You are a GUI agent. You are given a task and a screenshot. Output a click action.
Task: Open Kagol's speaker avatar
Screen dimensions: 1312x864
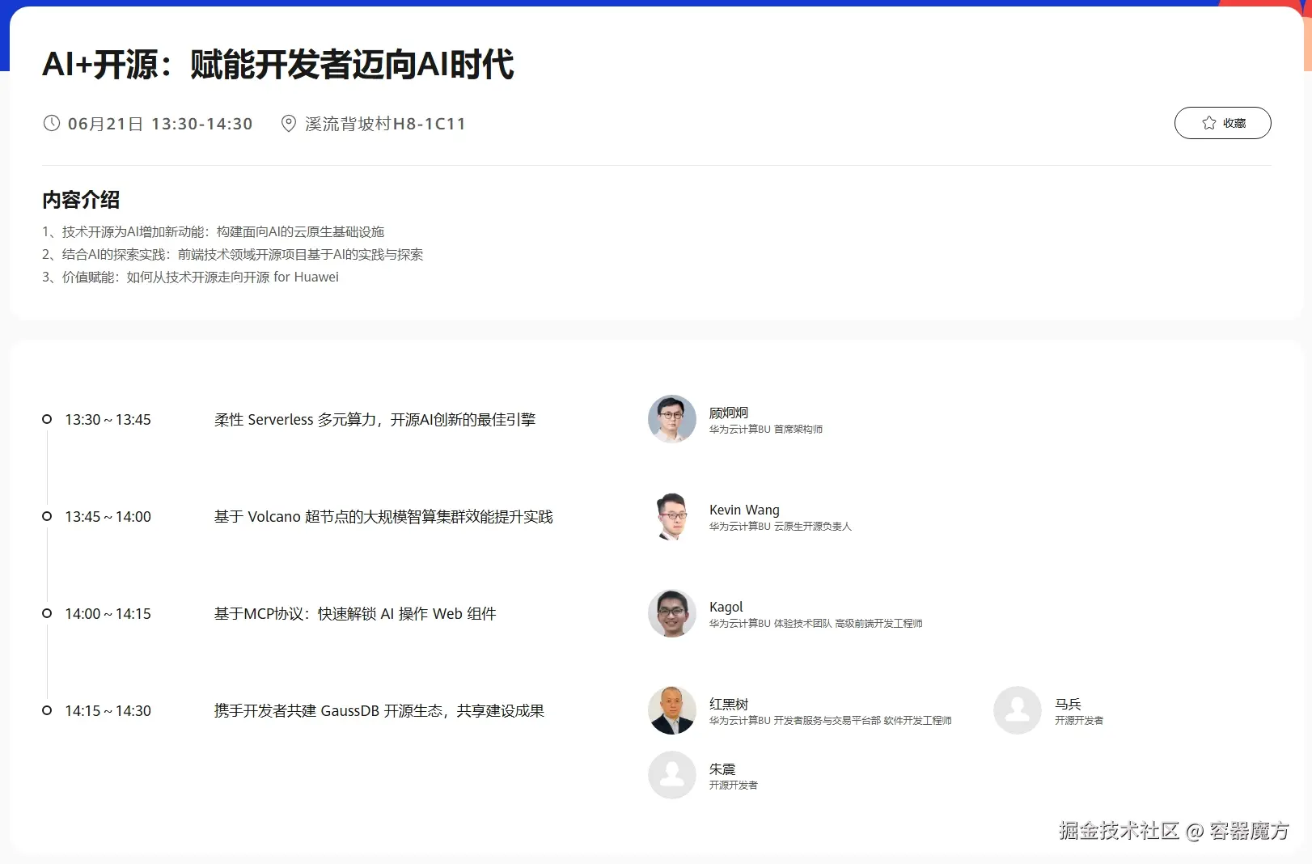point(672,613)
